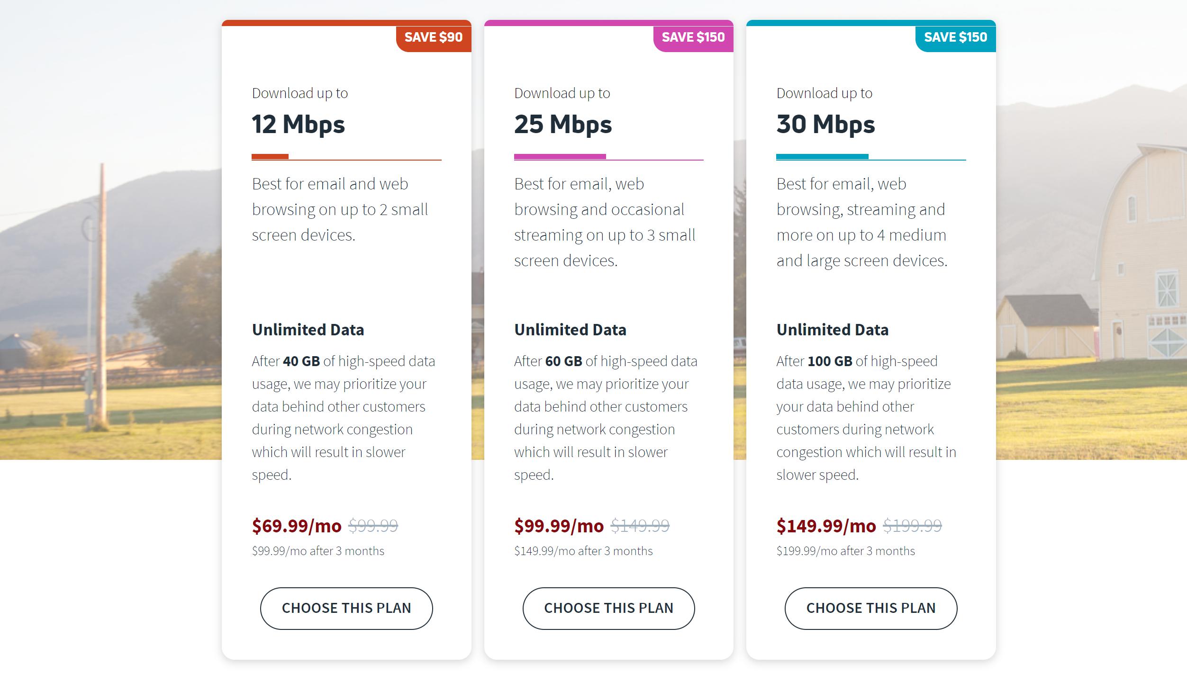
Task: Select the 30 Mbps heading
Action: tap(825, 124)
